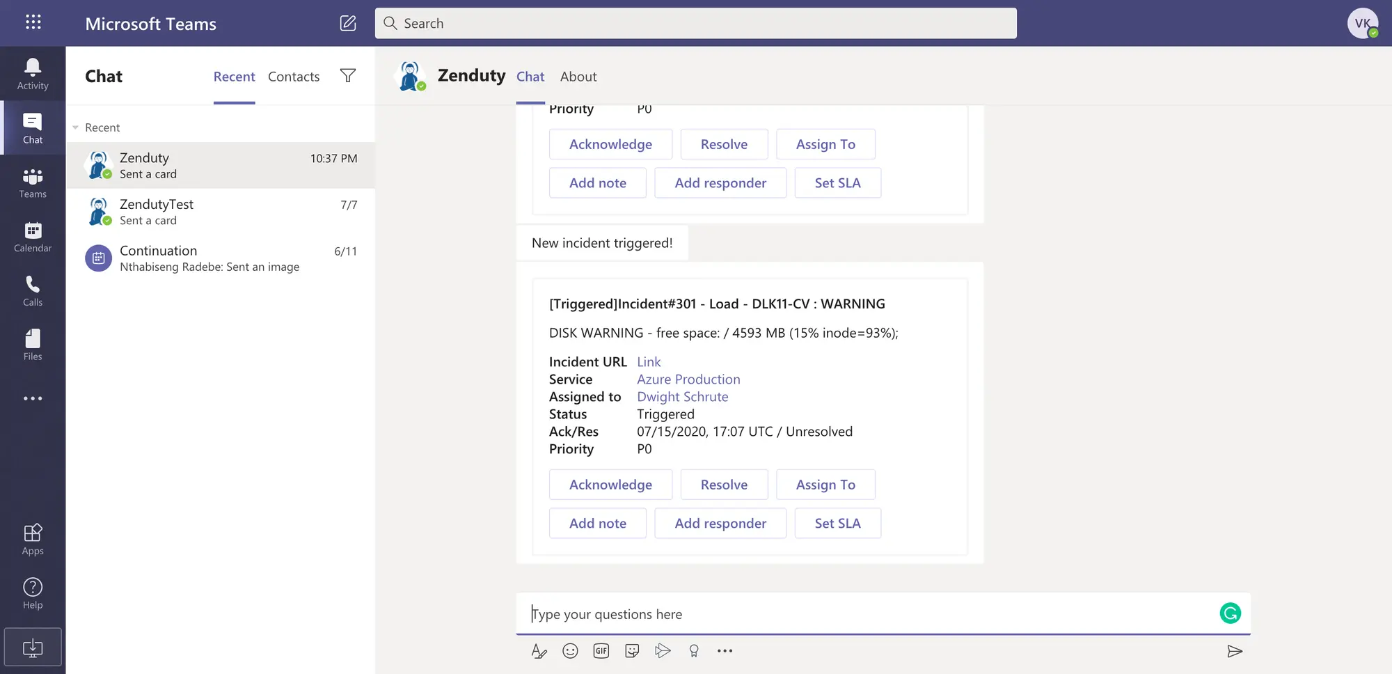Click the Search box at top
This screenshot has width=1392, height=674.
pos(695,23)
